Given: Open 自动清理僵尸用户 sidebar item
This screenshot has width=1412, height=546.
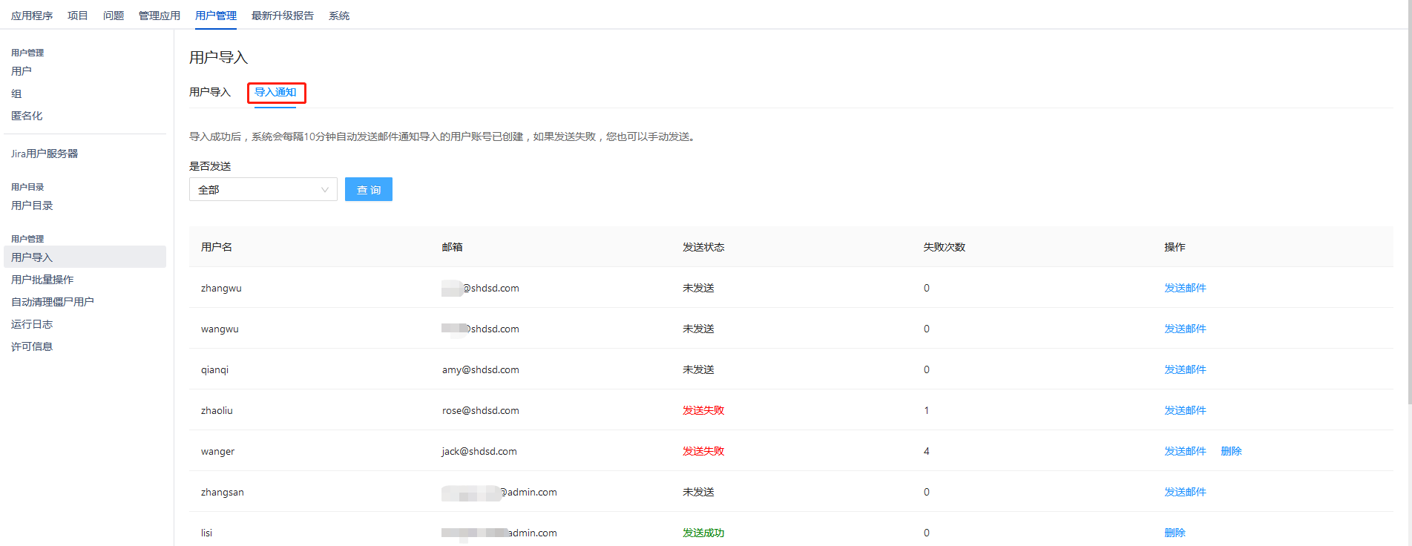Looking at the screenshot, I should [x=52, y=302].
